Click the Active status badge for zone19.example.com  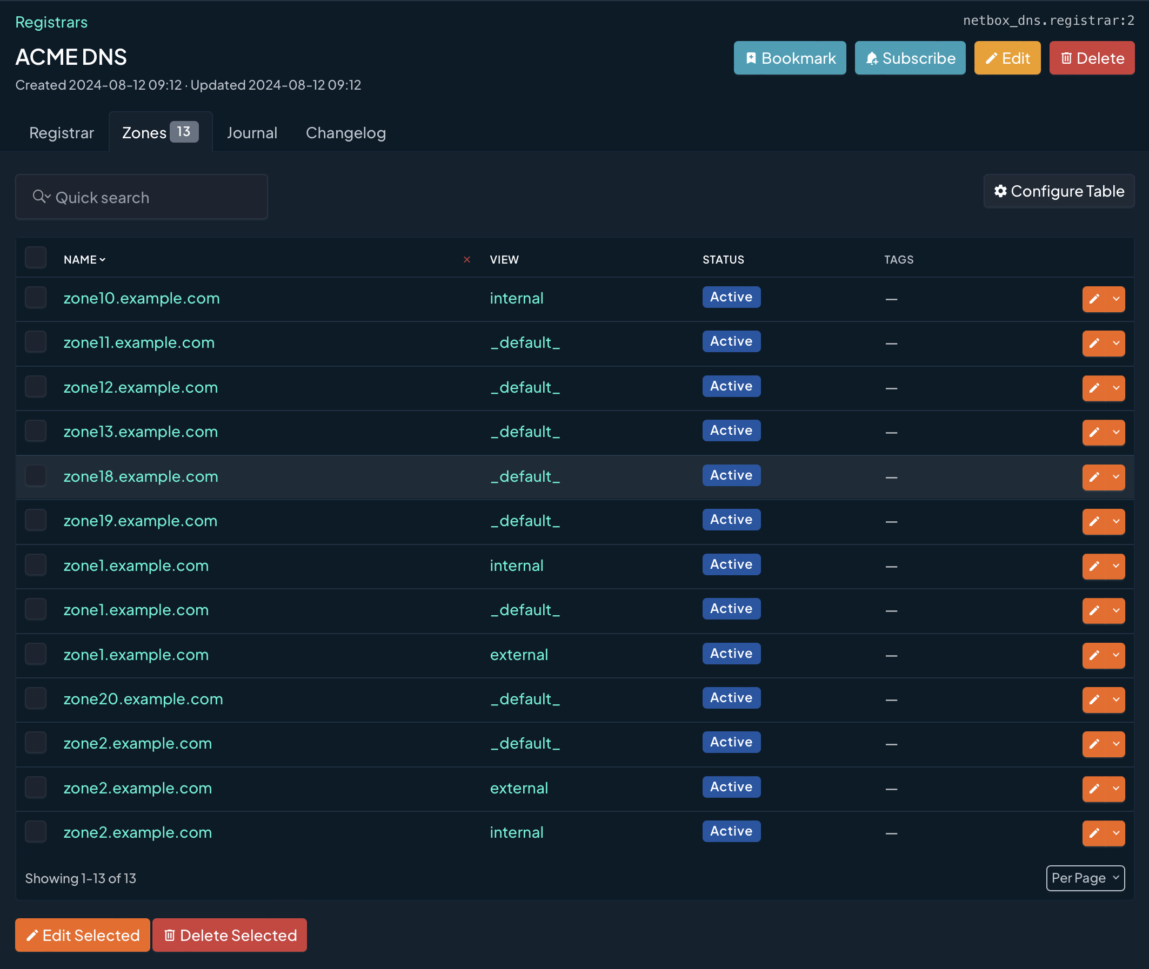731,520
